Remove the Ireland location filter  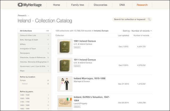pos(48,84)
